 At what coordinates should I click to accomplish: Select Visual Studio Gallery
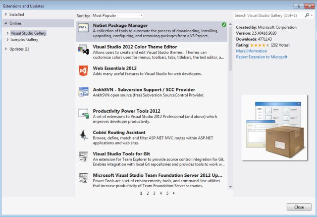28,33
